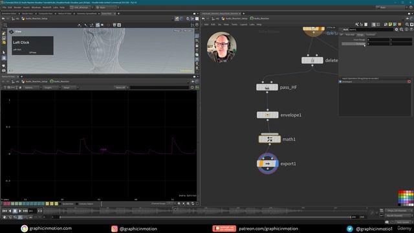Open viewport display options at top-left of Scene View

click(5, 25)
